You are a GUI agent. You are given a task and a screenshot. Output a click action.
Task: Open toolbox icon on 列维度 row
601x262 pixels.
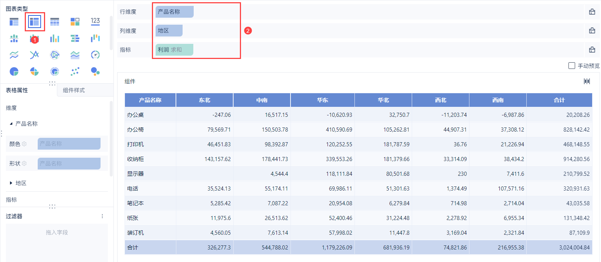click(592, 31)
